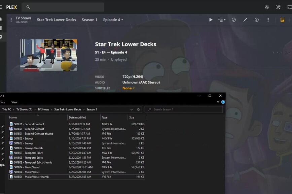The height and width of the screenshot is (194, 292).
Task: Select S01E04 - Moist Vessel-thumb file
Action: (x=77, y=177)
